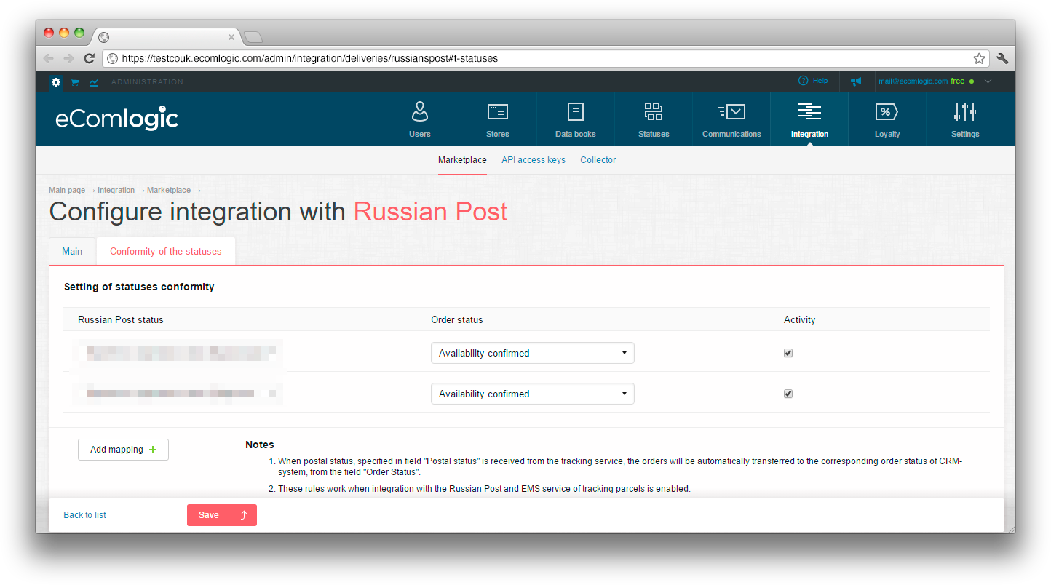Click Back to list link

pos(84,515)
